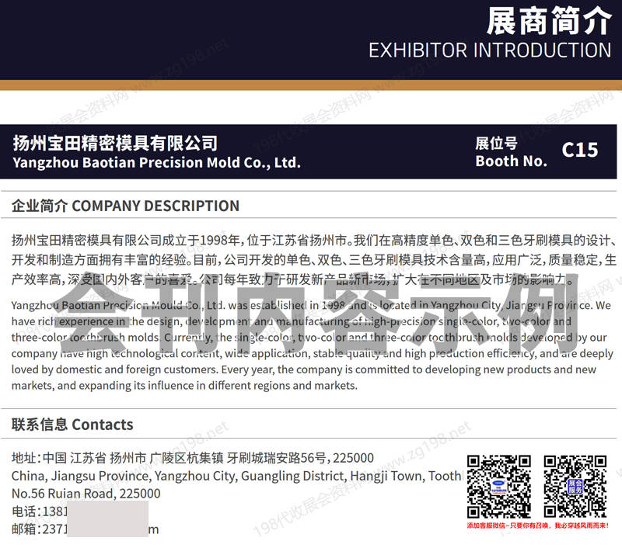Click the red caption "添加客服微信" under the QR codes

537,525
